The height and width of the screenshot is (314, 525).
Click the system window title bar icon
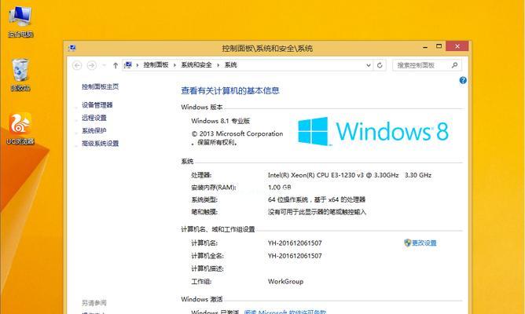tap(72, 48)
